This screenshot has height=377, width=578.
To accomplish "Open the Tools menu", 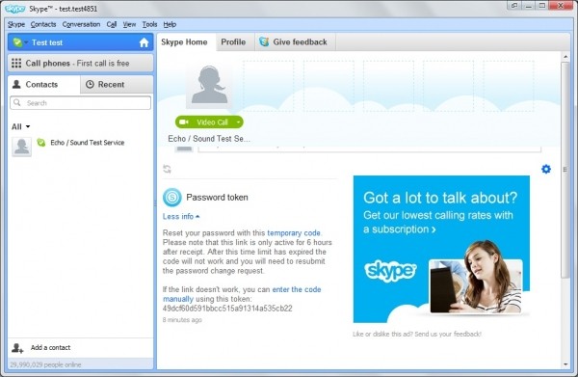I will pyautogui.click(x=149, y=24).
